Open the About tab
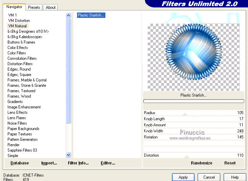248x181 pixels. [x=50, y=7]
